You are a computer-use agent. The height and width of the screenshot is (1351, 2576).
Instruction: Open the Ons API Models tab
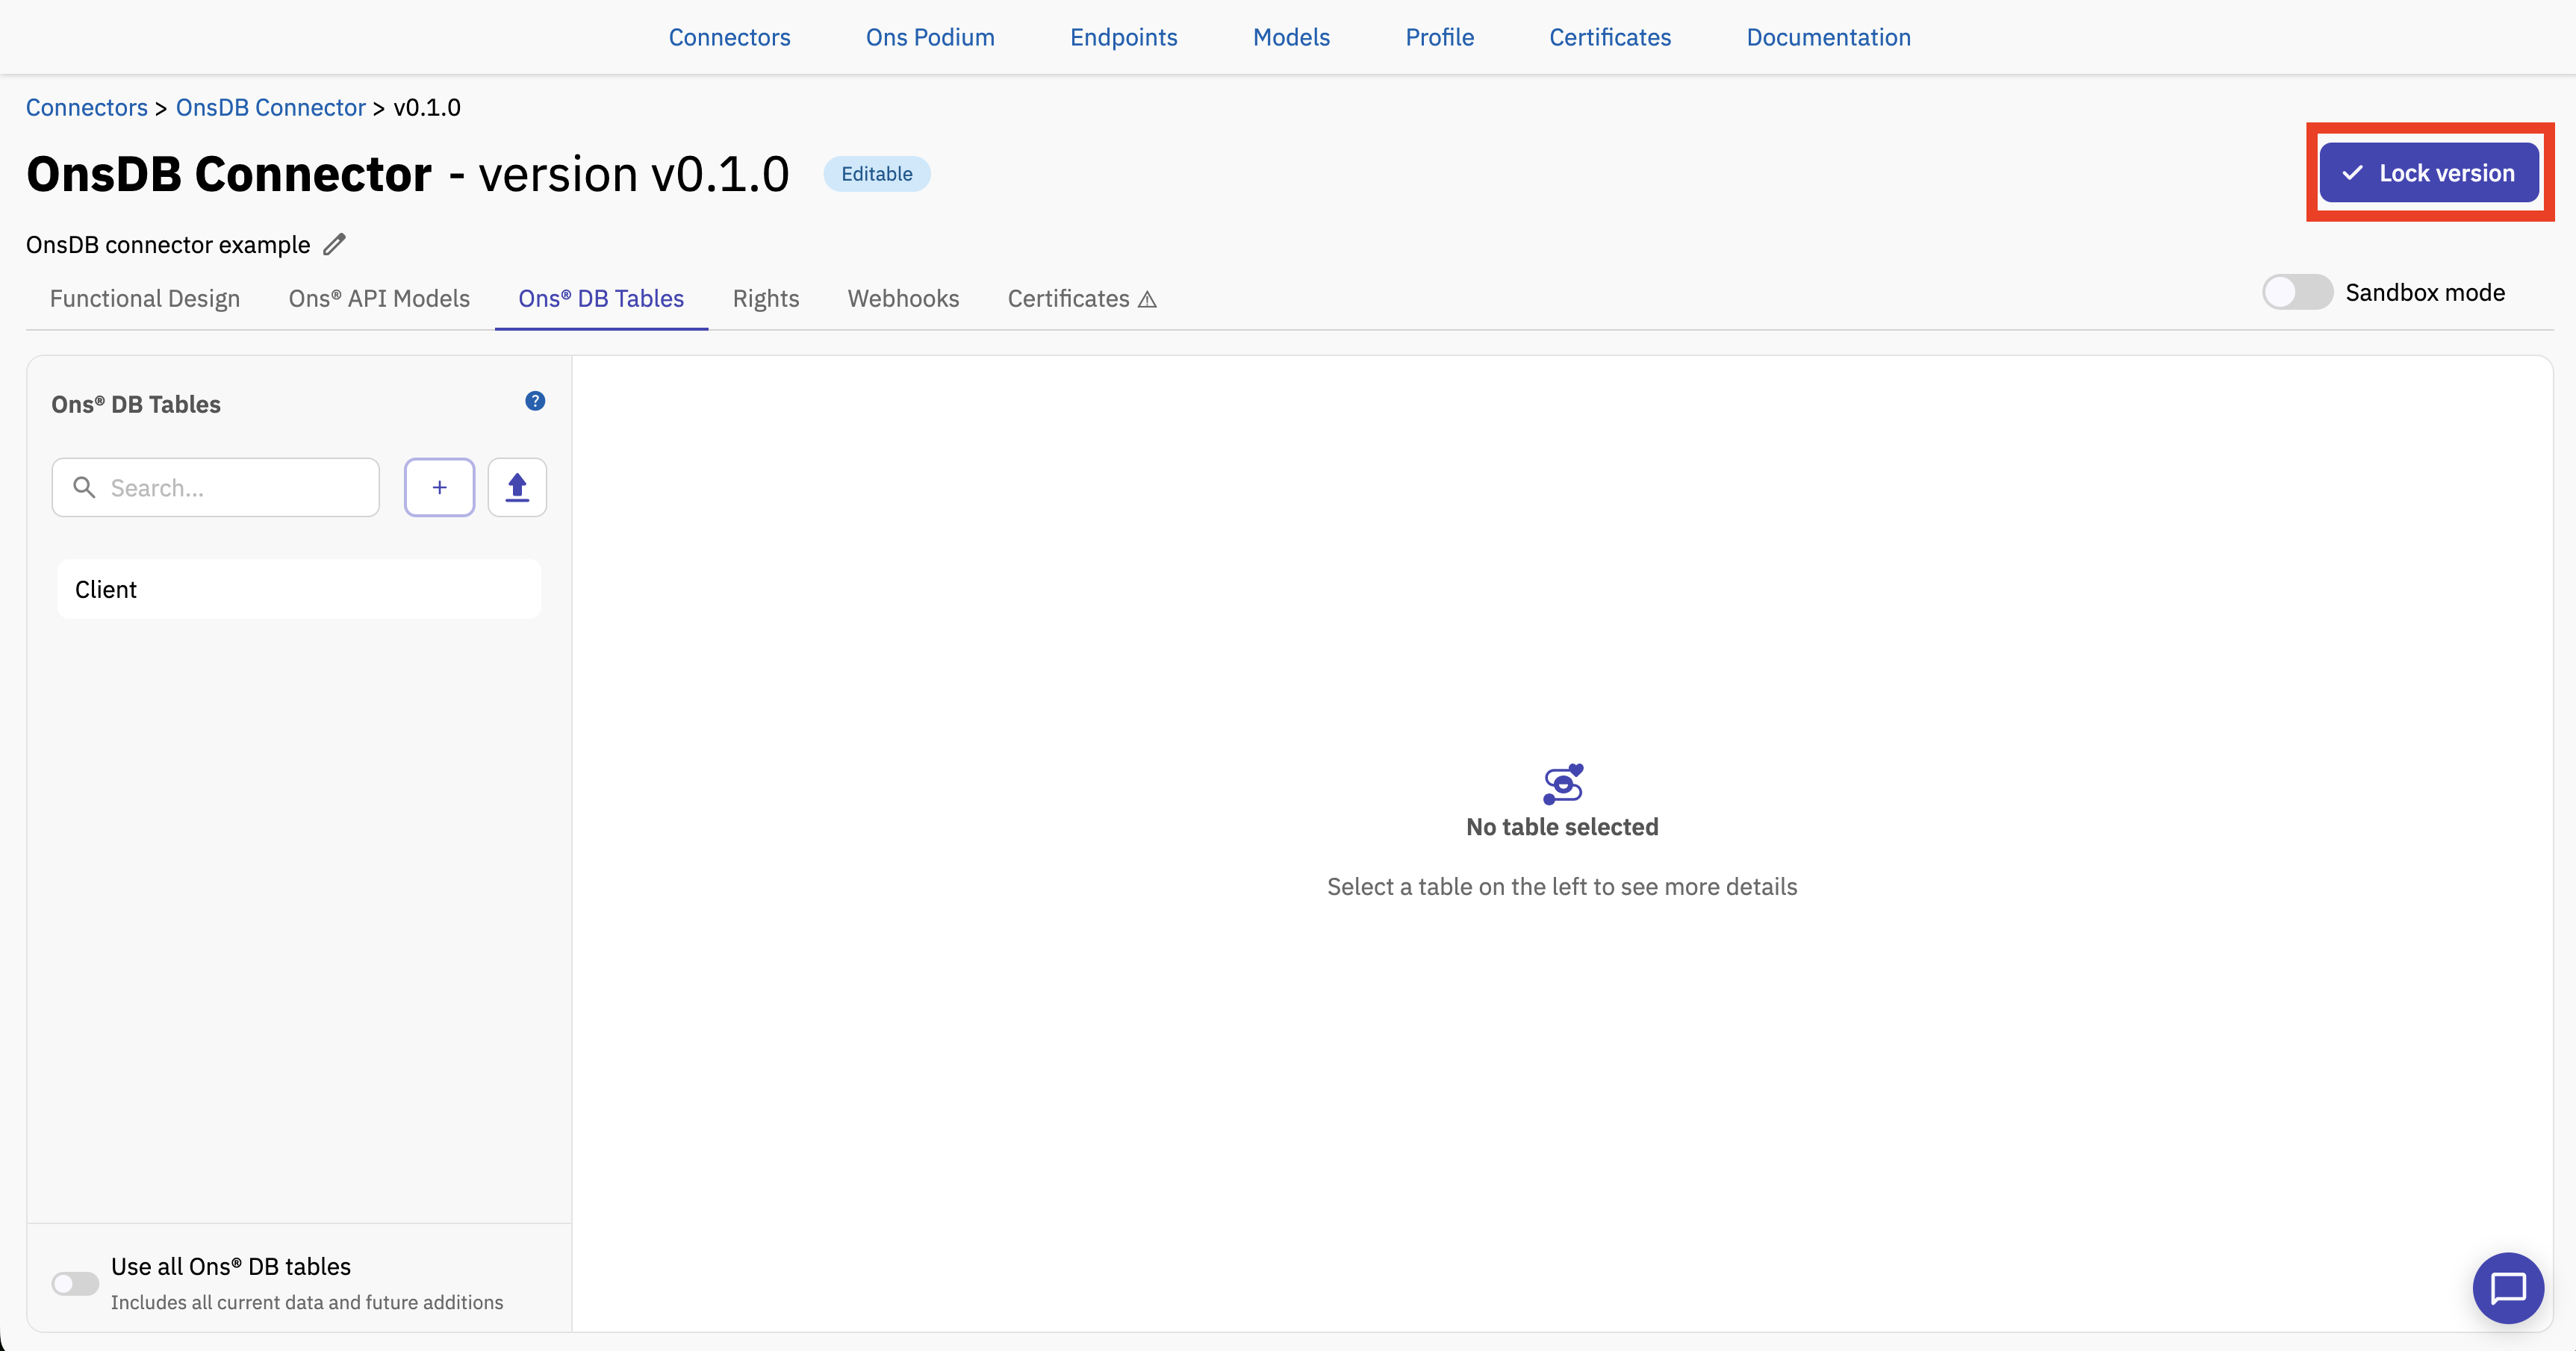[379, 299]
